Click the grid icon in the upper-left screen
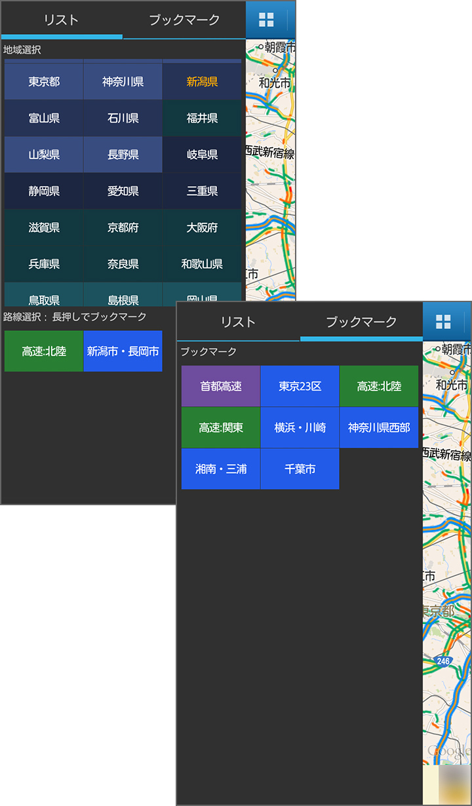The width and height of the screenshot is (472, 806). 266,20
